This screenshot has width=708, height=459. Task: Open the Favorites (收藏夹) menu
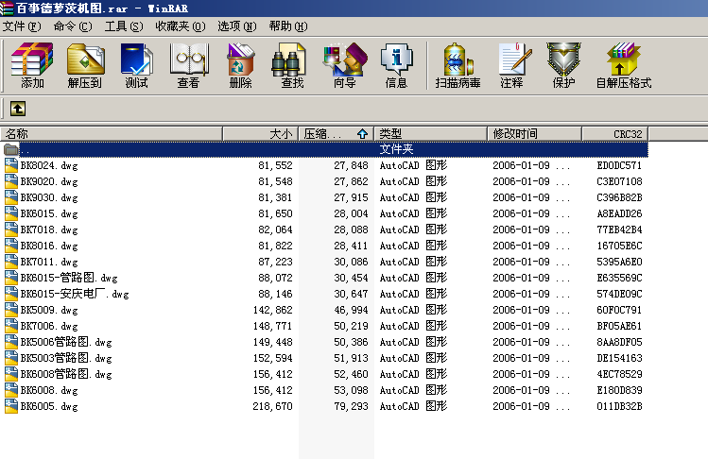(x=181, y=26)
